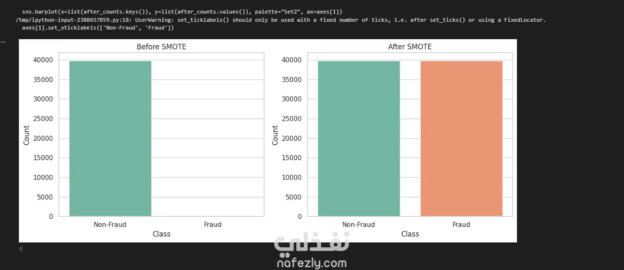Click the Class axis label of Before SMOTE
The image size is (624, 270).
click(161, 234)
